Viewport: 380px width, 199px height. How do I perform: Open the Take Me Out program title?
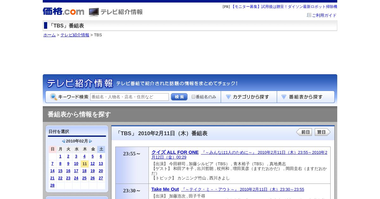165,189
